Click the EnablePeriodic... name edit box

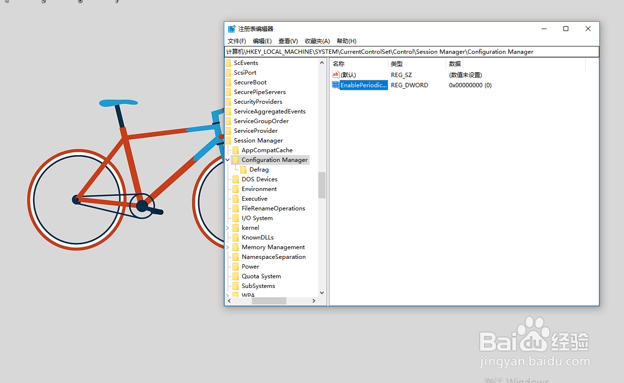364,85
